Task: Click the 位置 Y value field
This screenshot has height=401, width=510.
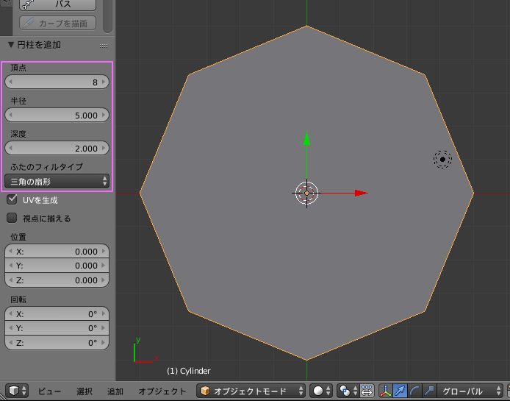Action: click(x=57, y=266)
